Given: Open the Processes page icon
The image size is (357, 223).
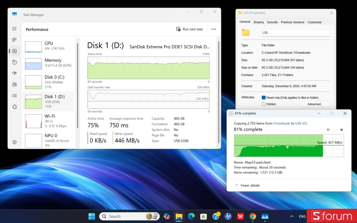Looking at the screenshot, I should [x=14, y=40].
